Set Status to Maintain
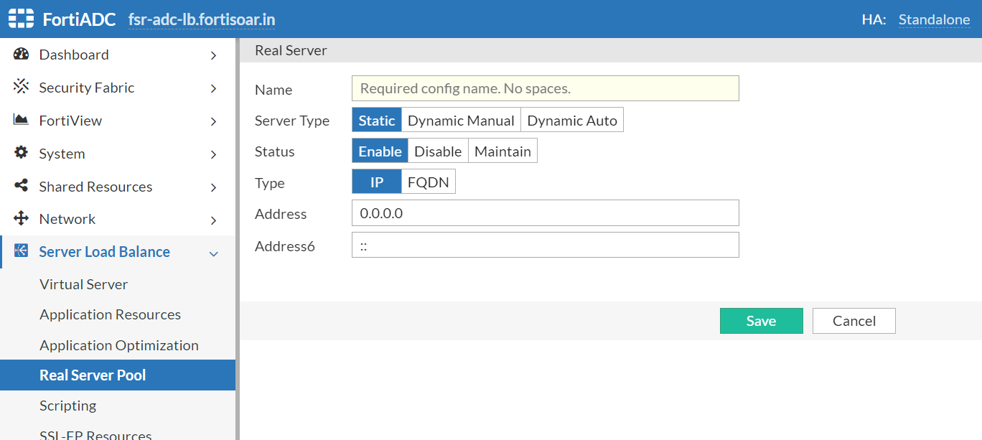Image resolution: width=982 pixels, height=440 pixels. pyautogui.click(x=502, y=151)
